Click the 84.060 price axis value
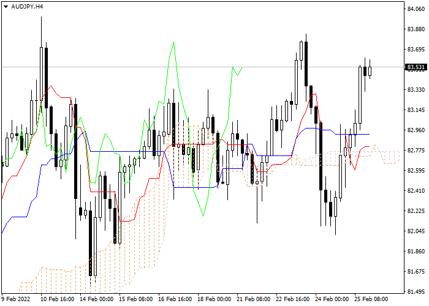The height and width of the screenshot is (306, 429). click(x=416, y=9)
